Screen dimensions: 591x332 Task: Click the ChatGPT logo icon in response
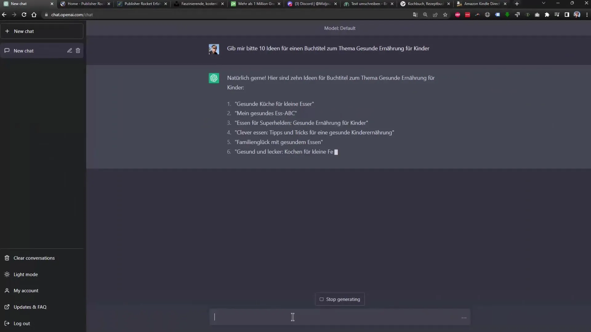pyautogui.click(x=214, y=78)
